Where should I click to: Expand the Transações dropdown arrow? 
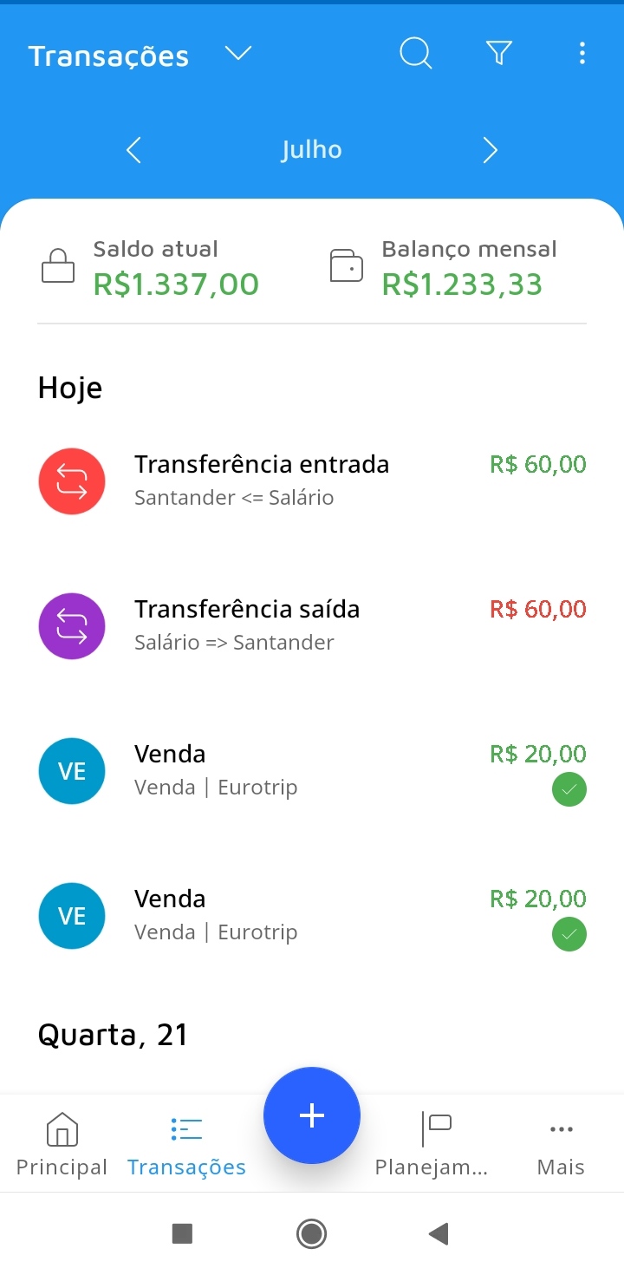point(238,54)
